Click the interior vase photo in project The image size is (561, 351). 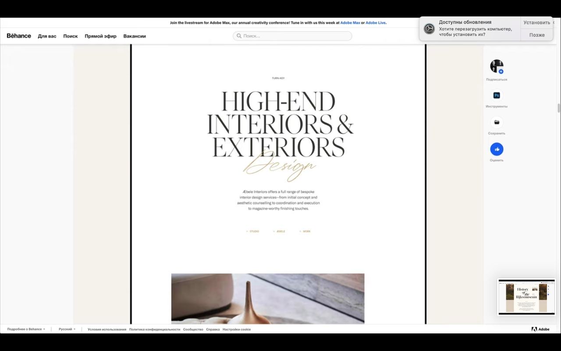tap(268, 299)
